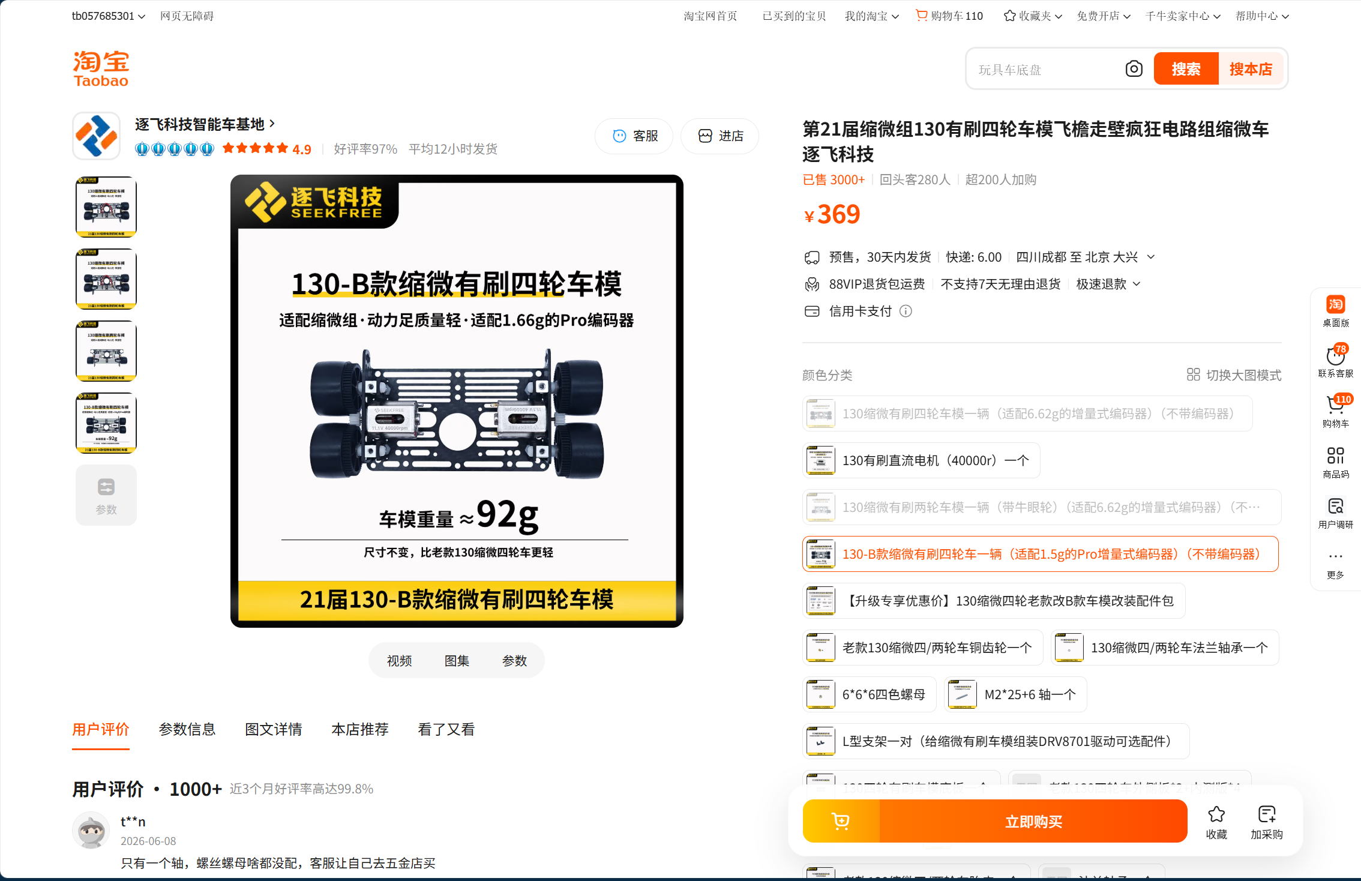Select third product thumbnail image

click(x=106, y=351)
